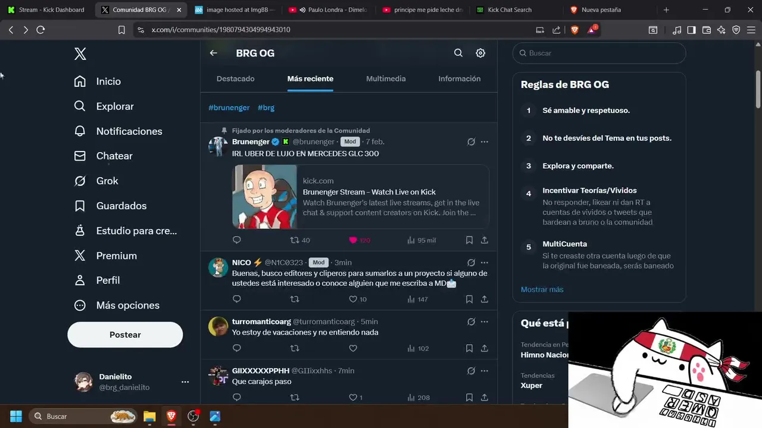Reply to turromanticoarg's post

(236, 348)
